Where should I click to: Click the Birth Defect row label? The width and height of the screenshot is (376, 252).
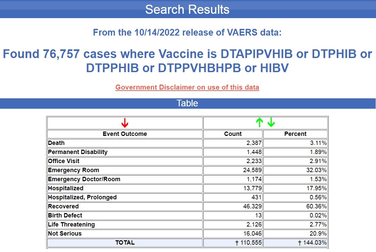65,215
